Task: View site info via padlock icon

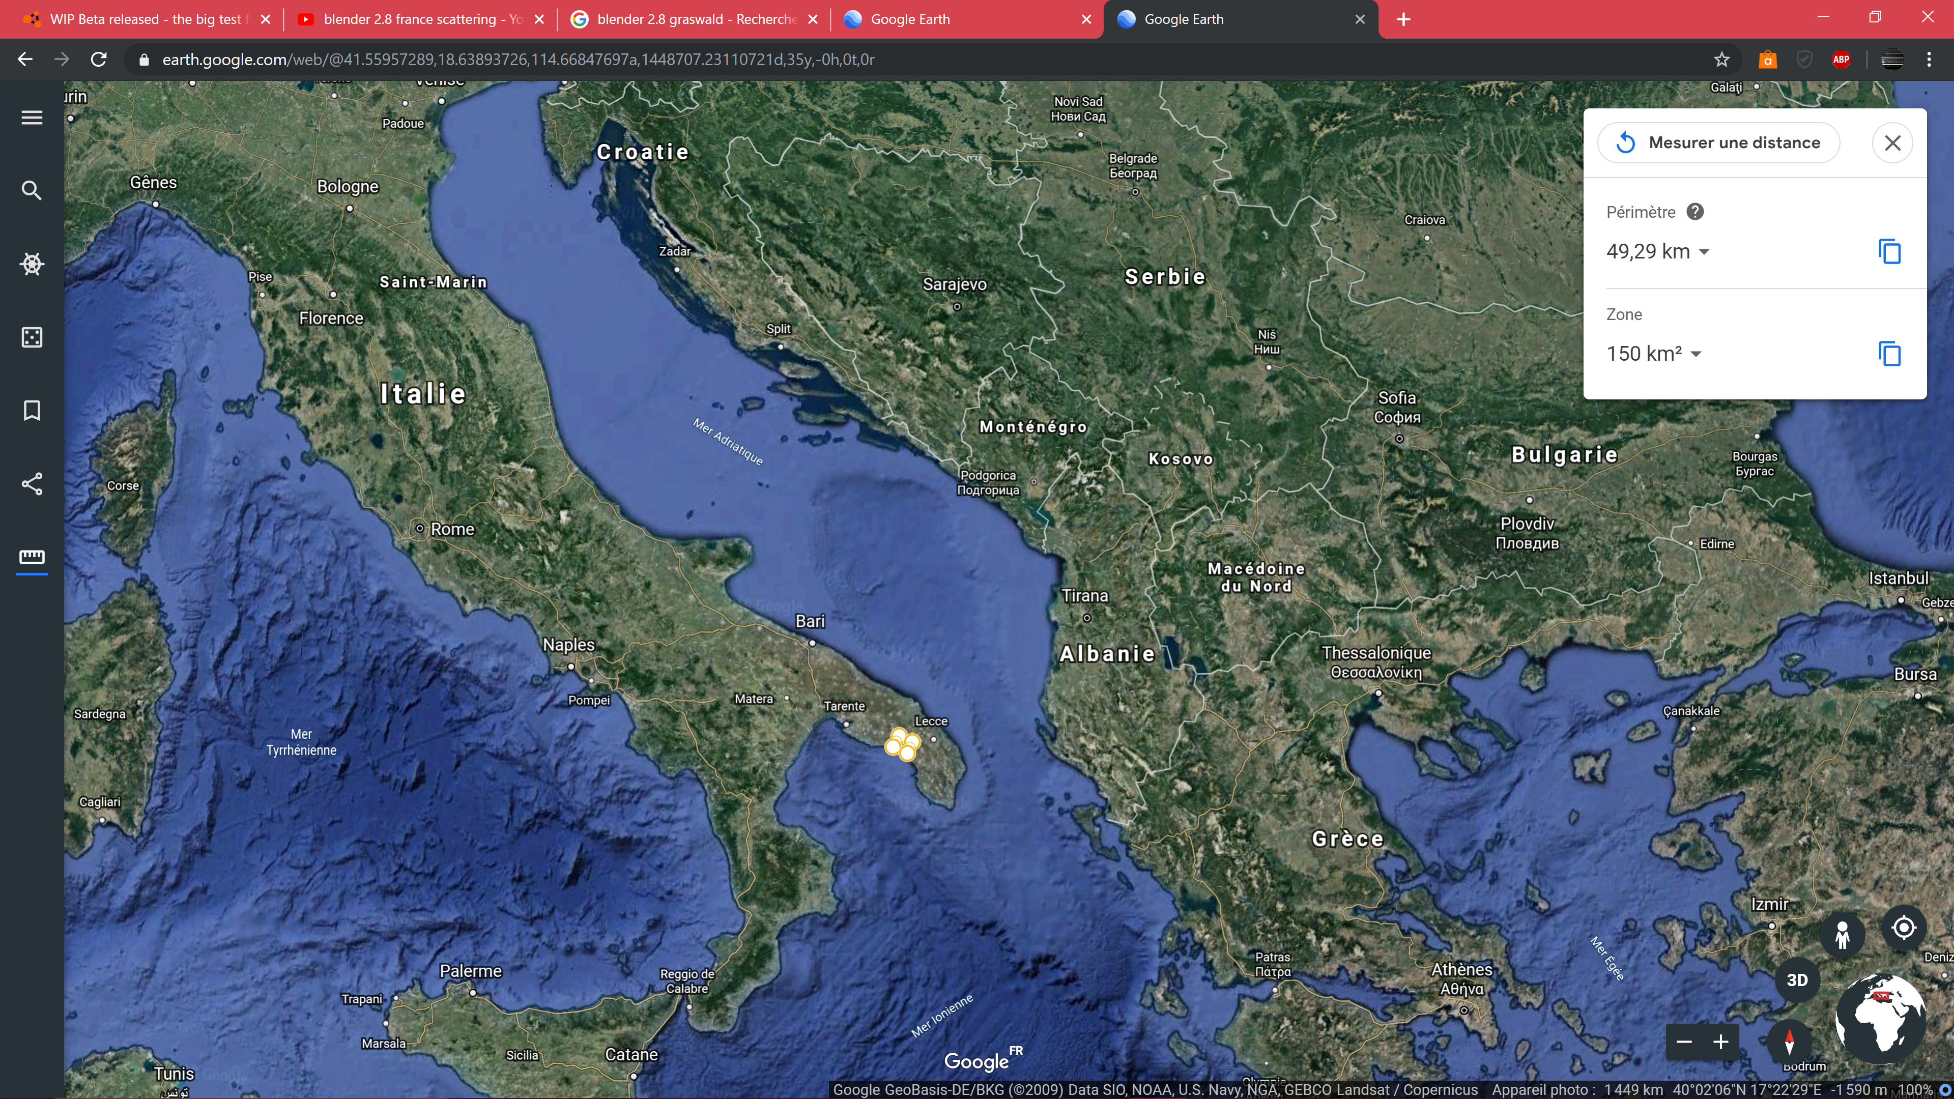Action: click(144, 59)
